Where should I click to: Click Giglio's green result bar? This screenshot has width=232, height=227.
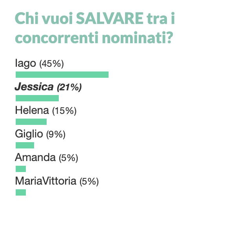coord(25,145)
